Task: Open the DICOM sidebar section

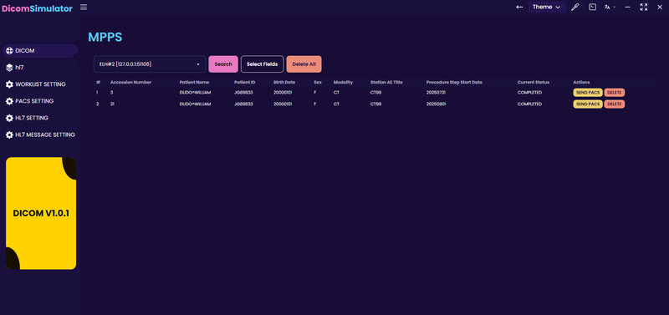Action: [40, 51]
